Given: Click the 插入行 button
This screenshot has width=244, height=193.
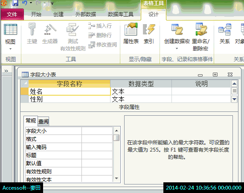Looking at the screenshot, I should click(x=100, y=26).
